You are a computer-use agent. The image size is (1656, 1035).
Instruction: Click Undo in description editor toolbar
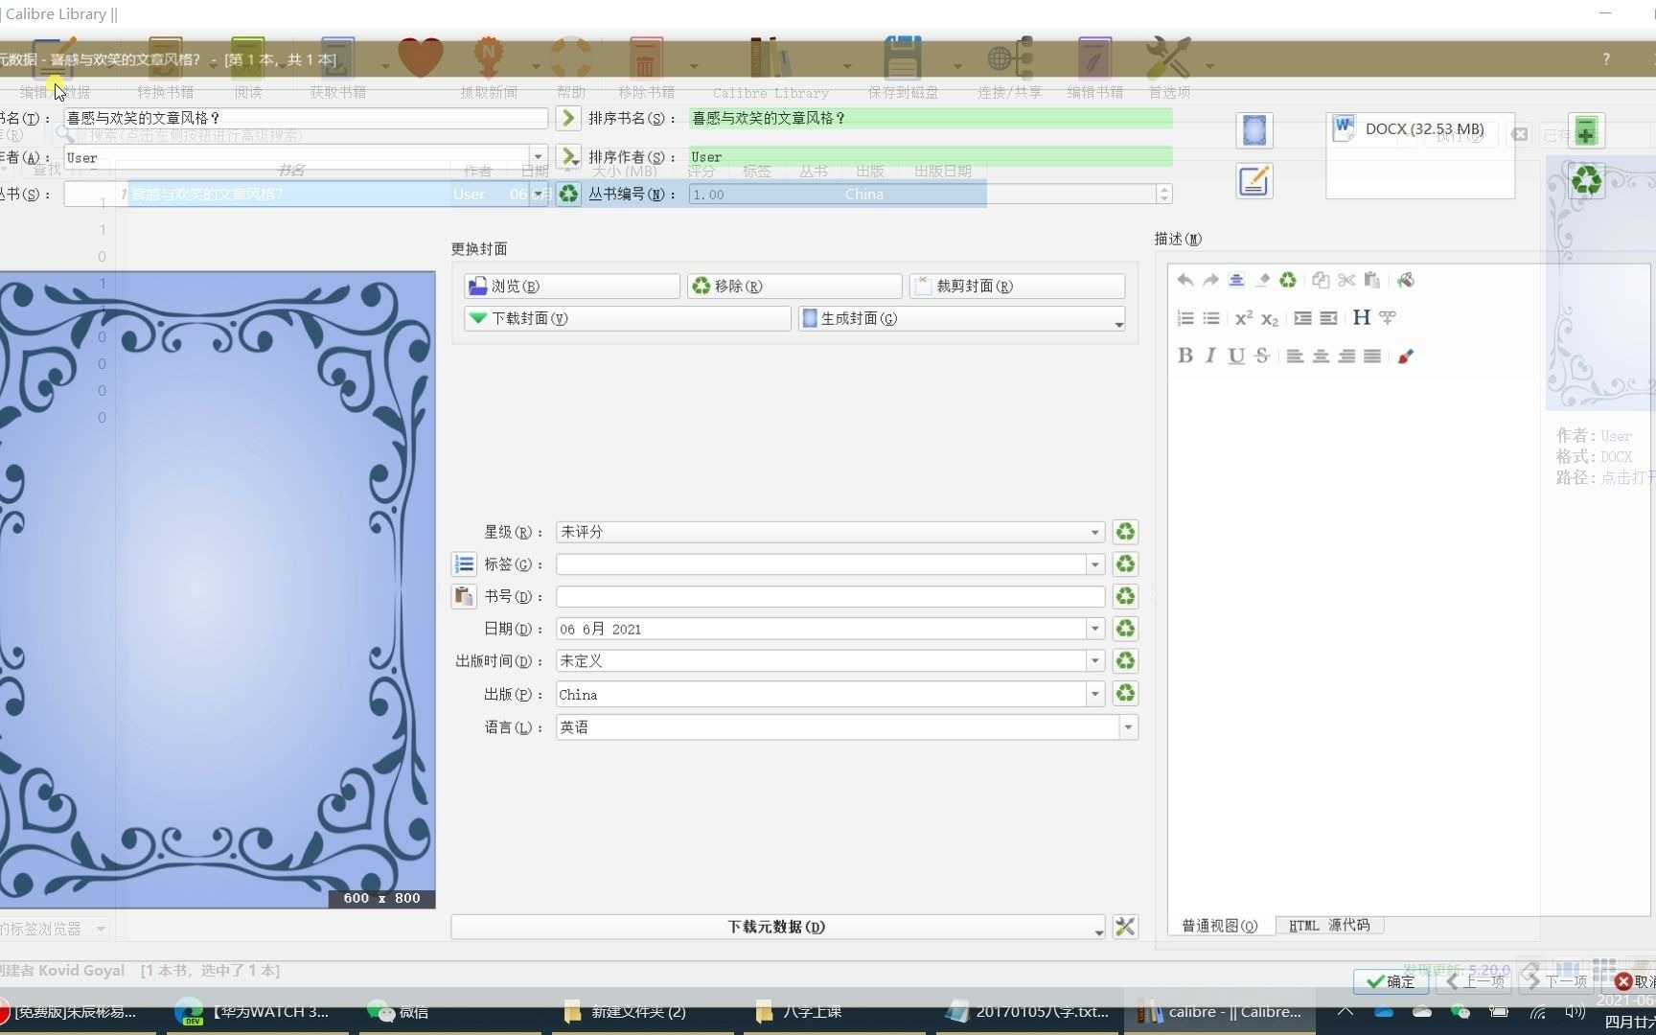[x=1185, y=280]
